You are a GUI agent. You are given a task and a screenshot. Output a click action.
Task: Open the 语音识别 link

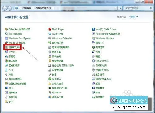(x=13, y=97)
